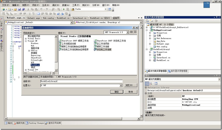Image resolution: width=222 pixels, height=130 pixels.
Task: Switch to the Default.aspx editor tab
Action: (34, 18)
